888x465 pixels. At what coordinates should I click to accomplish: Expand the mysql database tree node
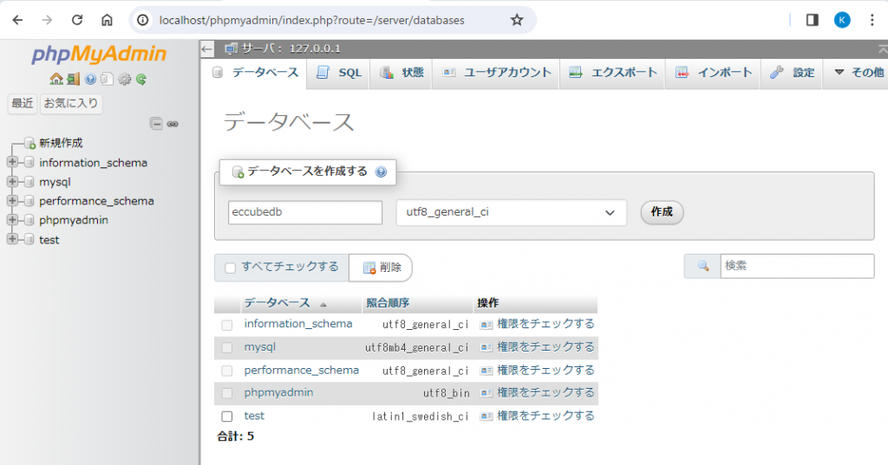coord(12,182)
